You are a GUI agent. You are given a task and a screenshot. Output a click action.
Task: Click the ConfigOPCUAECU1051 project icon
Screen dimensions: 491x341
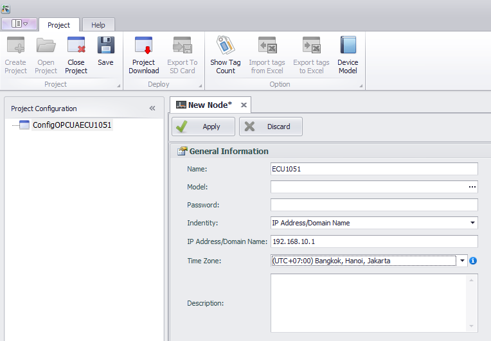(x=24, y=125)
